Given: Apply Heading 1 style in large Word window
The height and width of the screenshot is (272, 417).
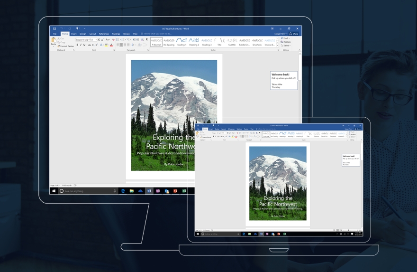Looking at the screenshot, I should [181, 42].
